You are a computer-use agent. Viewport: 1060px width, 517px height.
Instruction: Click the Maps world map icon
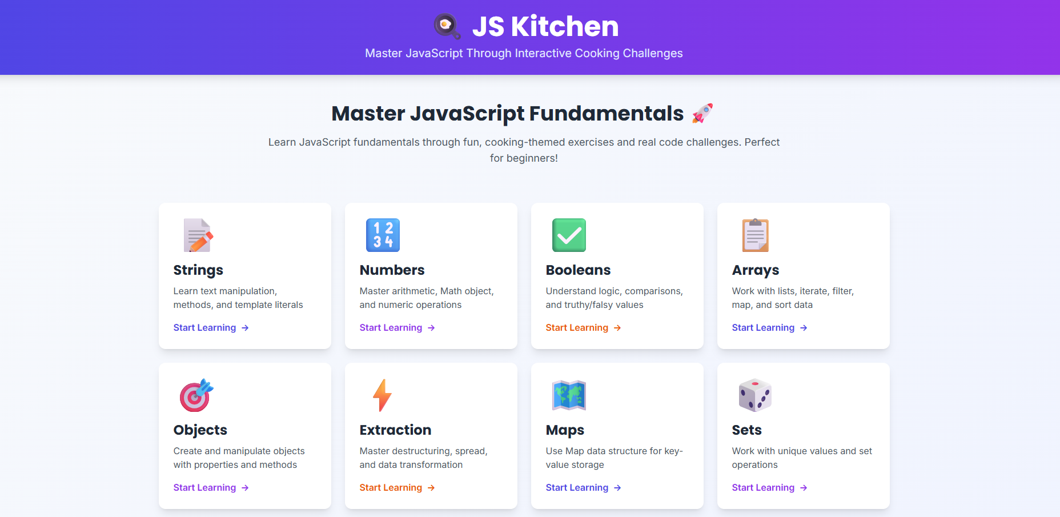[x=569, y=395]
